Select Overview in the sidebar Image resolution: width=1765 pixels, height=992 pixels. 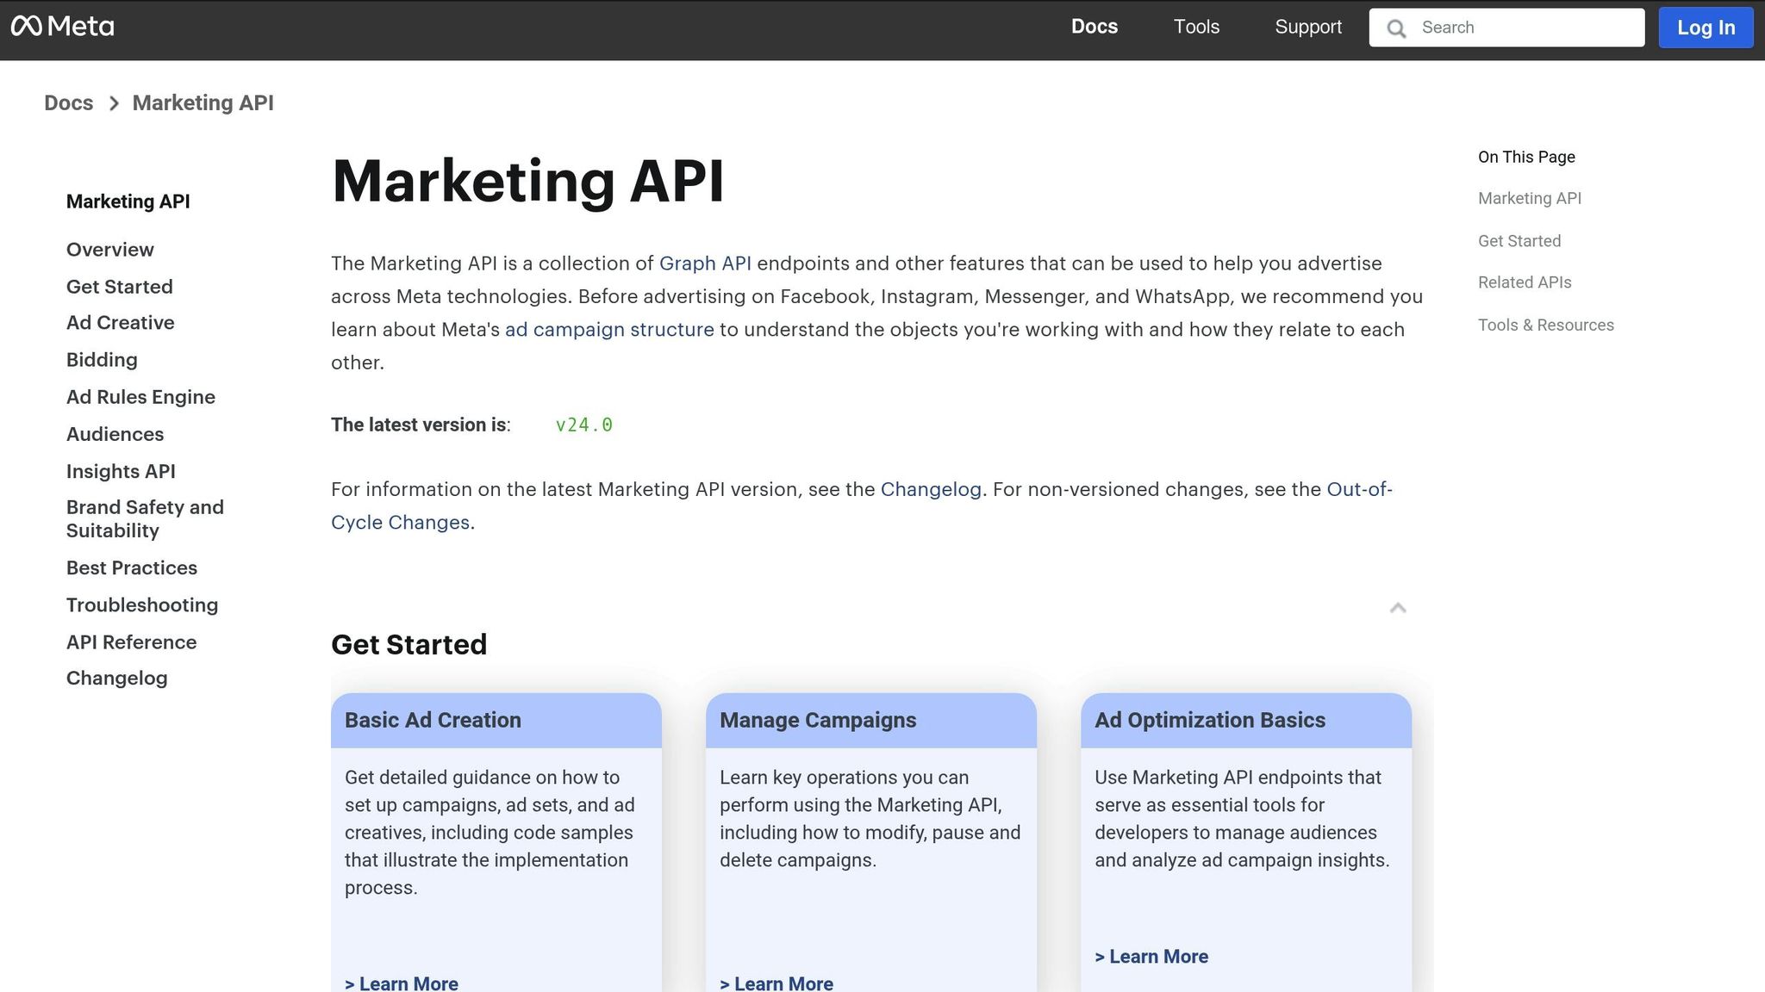pyautogui.click(x=109, y=250)
